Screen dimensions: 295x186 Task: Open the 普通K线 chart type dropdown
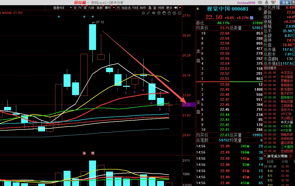71,8
